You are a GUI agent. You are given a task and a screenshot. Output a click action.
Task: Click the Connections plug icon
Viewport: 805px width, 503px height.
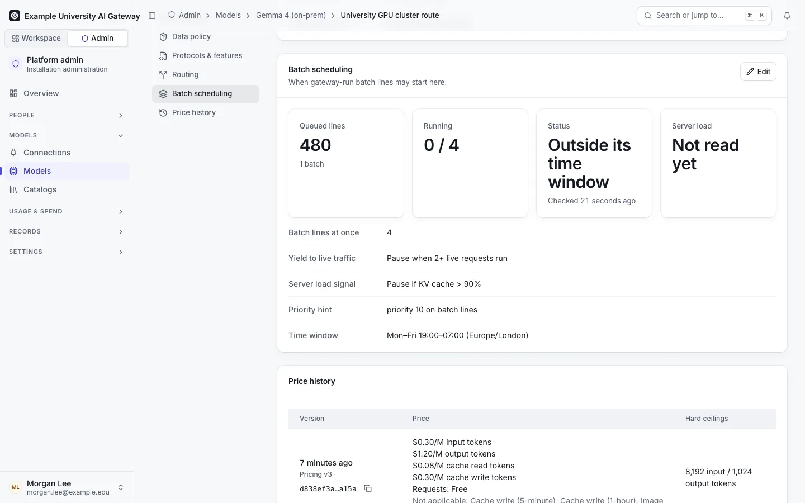13,153
